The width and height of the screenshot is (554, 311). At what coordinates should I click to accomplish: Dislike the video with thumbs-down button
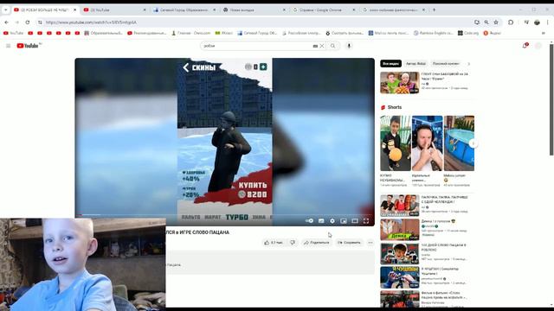(x=293, y=243)
